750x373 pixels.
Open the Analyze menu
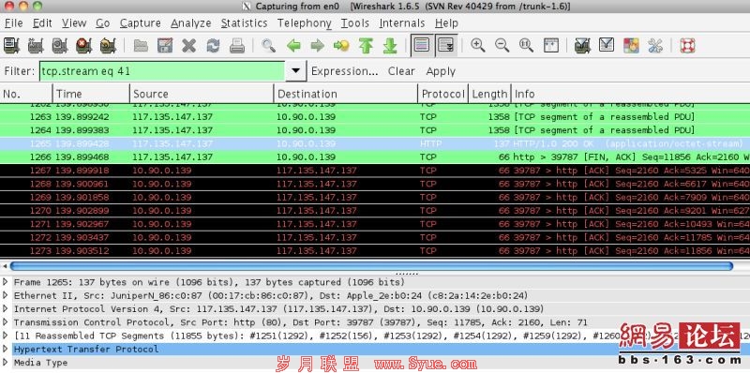pos(191,22)
